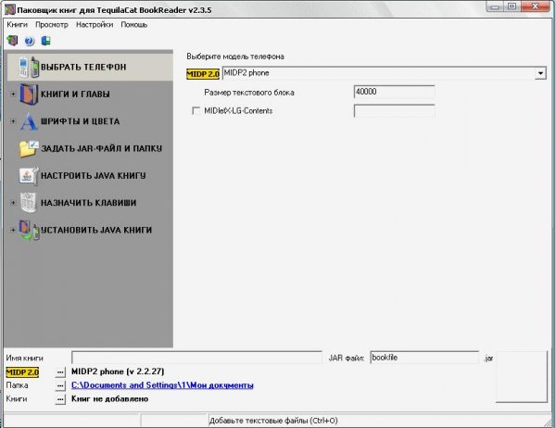Click the Размер текстового блока field with 40000
The height and width of the screenshot is (428, 556).
[x=394, y=92]
